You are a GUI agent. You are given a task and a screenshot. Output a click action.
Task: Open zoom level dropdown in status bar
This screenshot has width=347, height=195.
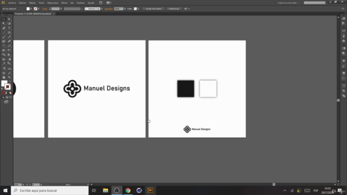[x=23, y=185]
